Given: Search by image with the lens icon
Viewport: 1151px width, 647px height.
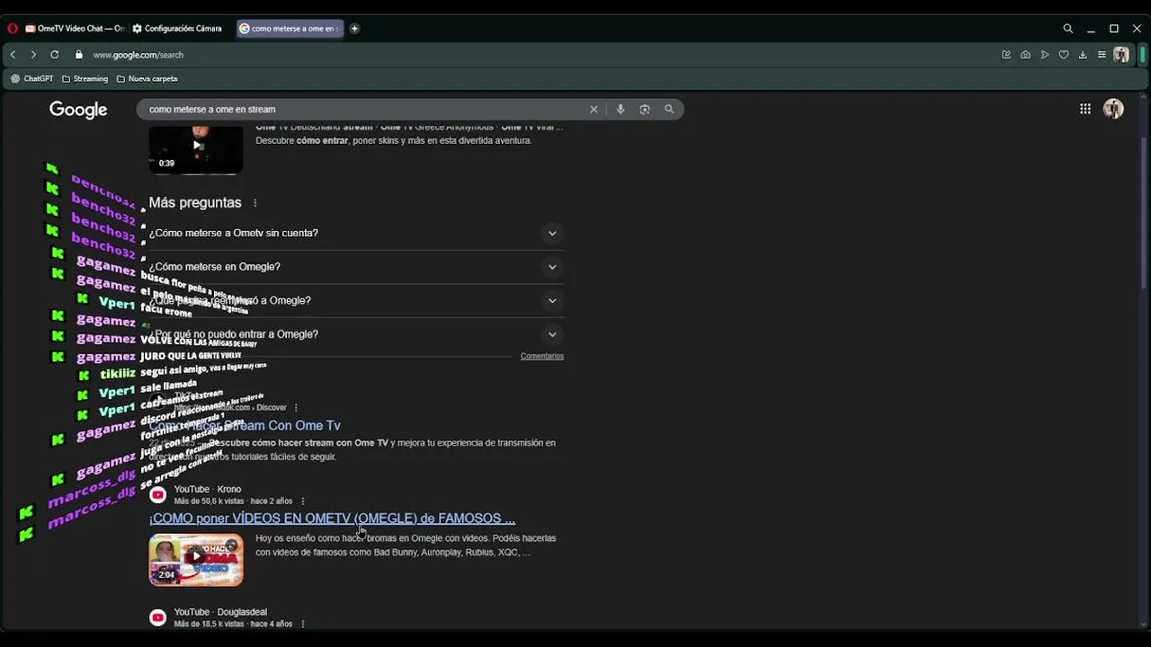Looking at the screenshot, I should (645, 109).
